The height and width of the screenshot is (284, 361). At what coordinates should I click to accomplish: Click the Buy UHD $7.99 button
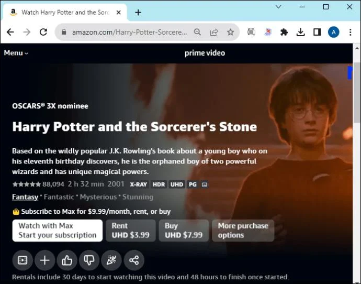coord(184,231)
